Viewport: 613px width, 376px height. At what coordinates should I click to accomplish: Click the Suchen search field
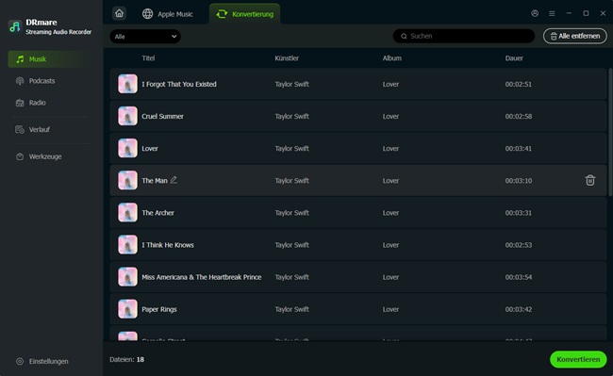click(464, 36)
